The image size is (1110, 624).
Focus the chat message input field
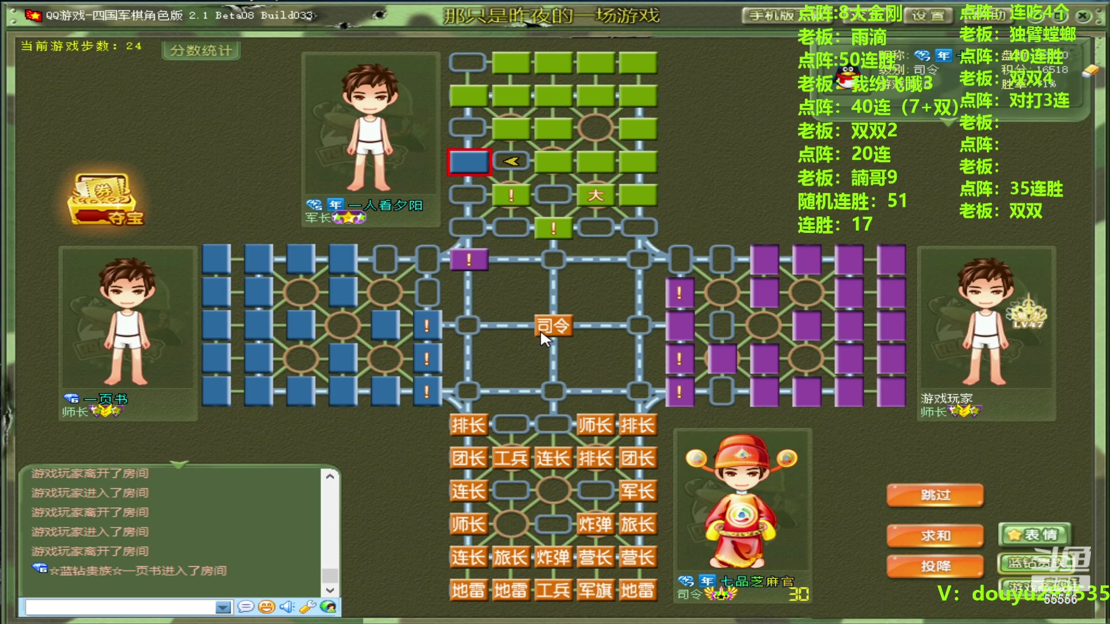(120, 607)
